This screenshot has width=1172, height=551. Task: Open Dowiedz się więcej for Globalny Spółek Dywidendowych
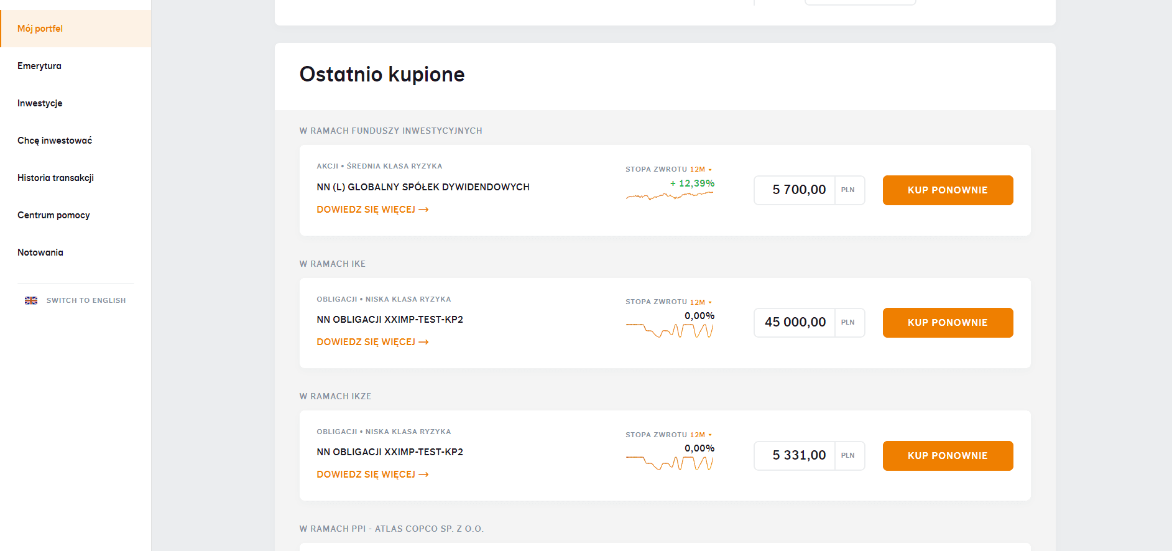[372, 210]
